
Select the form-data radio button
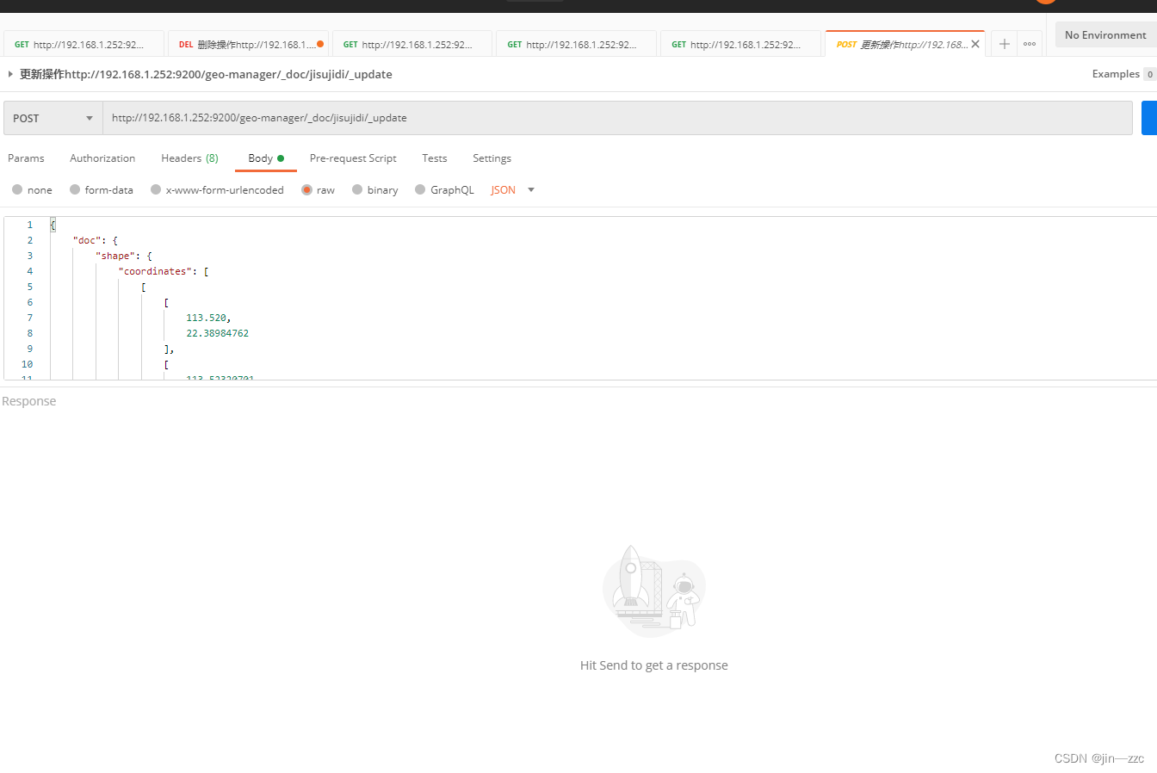click(x=75, y=189)
